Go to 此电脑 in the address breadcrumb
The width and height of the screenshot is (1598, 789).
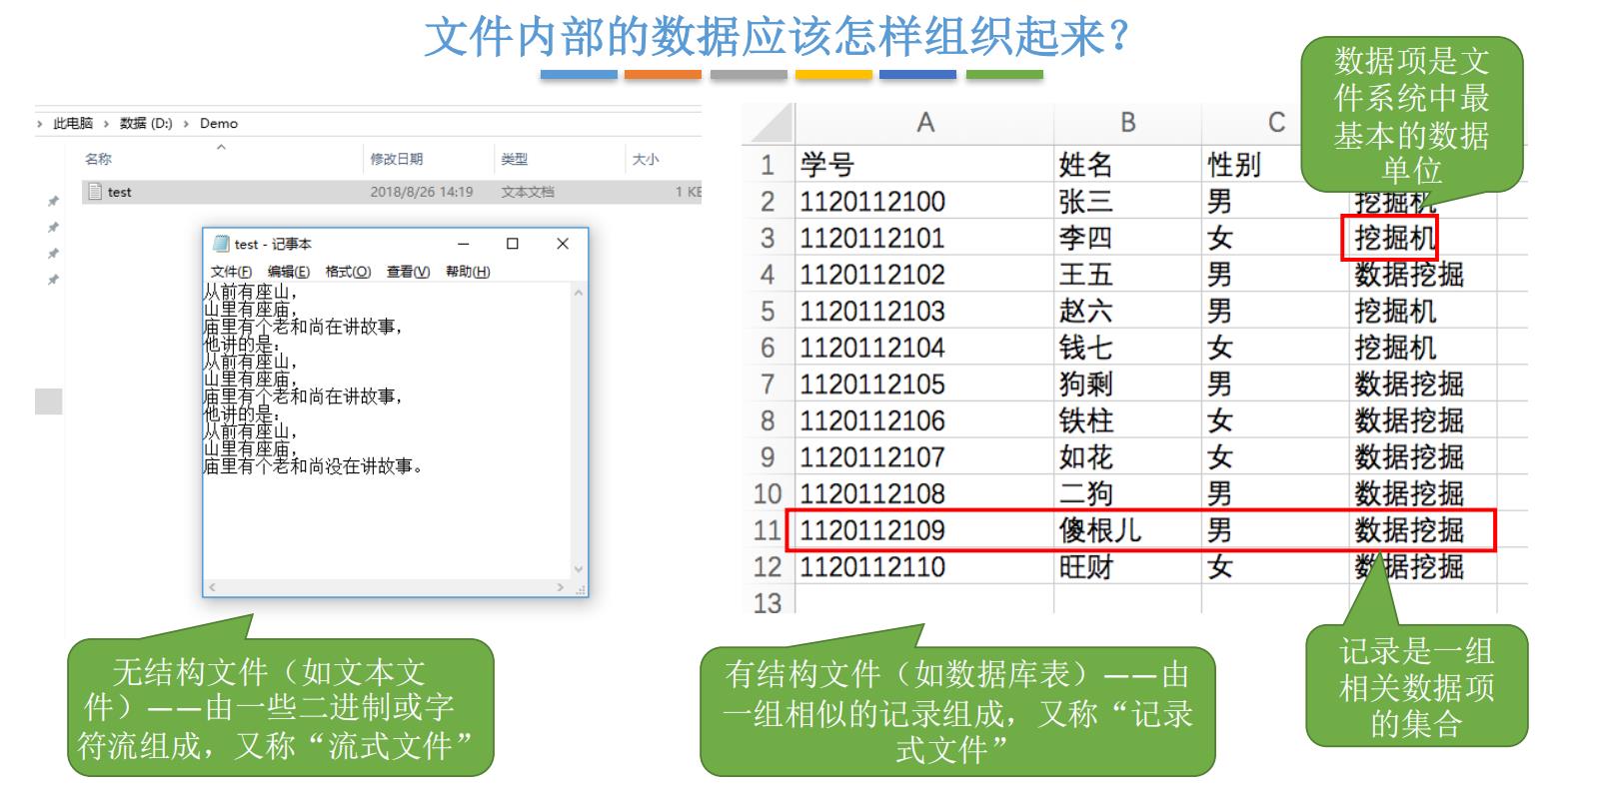(x=73, y=124)
